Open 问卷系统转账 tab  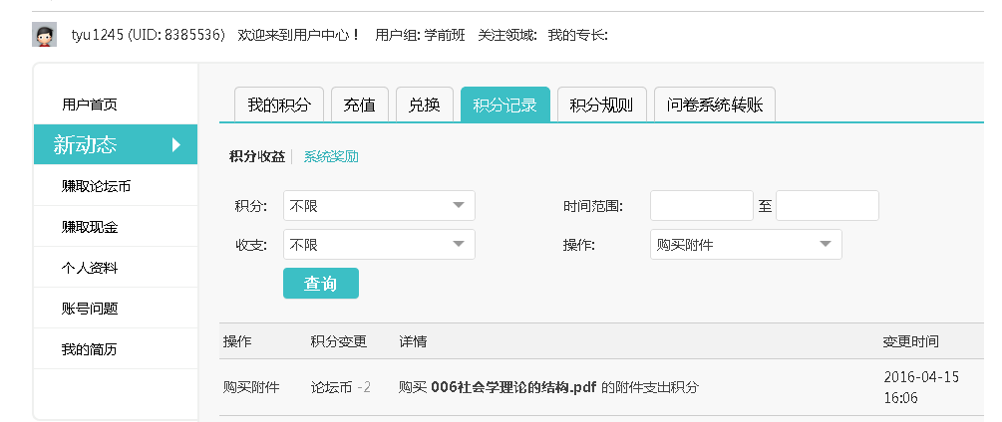[x=714, y=105]
